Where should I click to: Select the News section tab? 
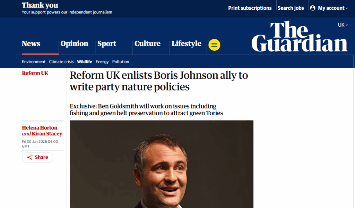pos(31,44)
